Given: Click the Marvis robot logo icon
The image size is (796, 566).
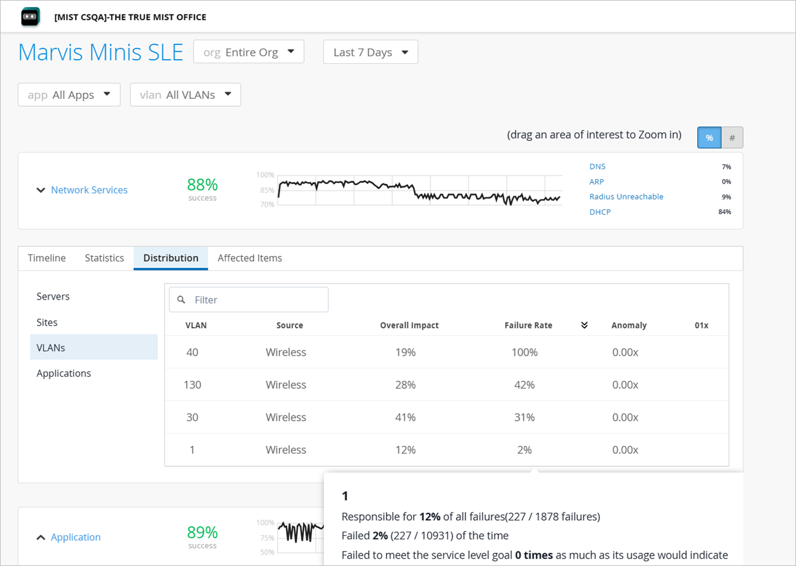Looking at the screenshot, I should pos(30,17).
